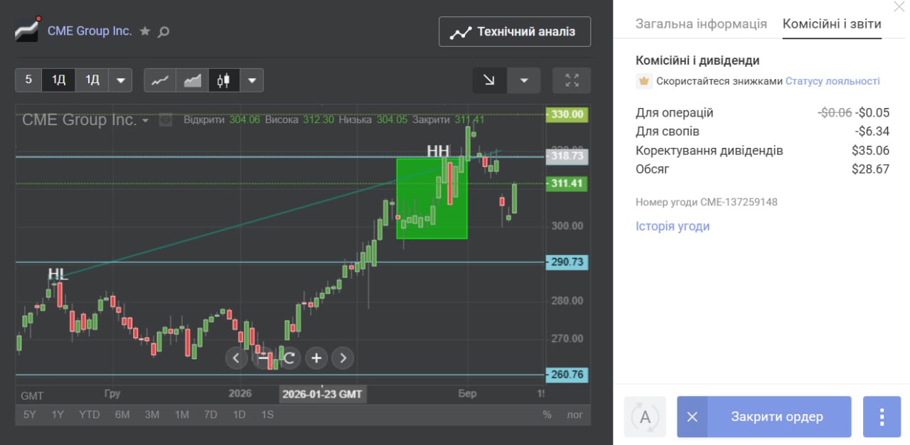This screenshot has height=445, width=910.
Task: Open drawing tools dropdown arrow
Action: tap(524, 80)
